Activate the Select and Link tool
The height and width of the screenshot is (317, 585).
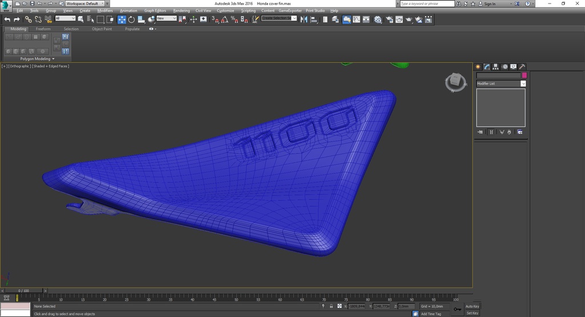29,19
